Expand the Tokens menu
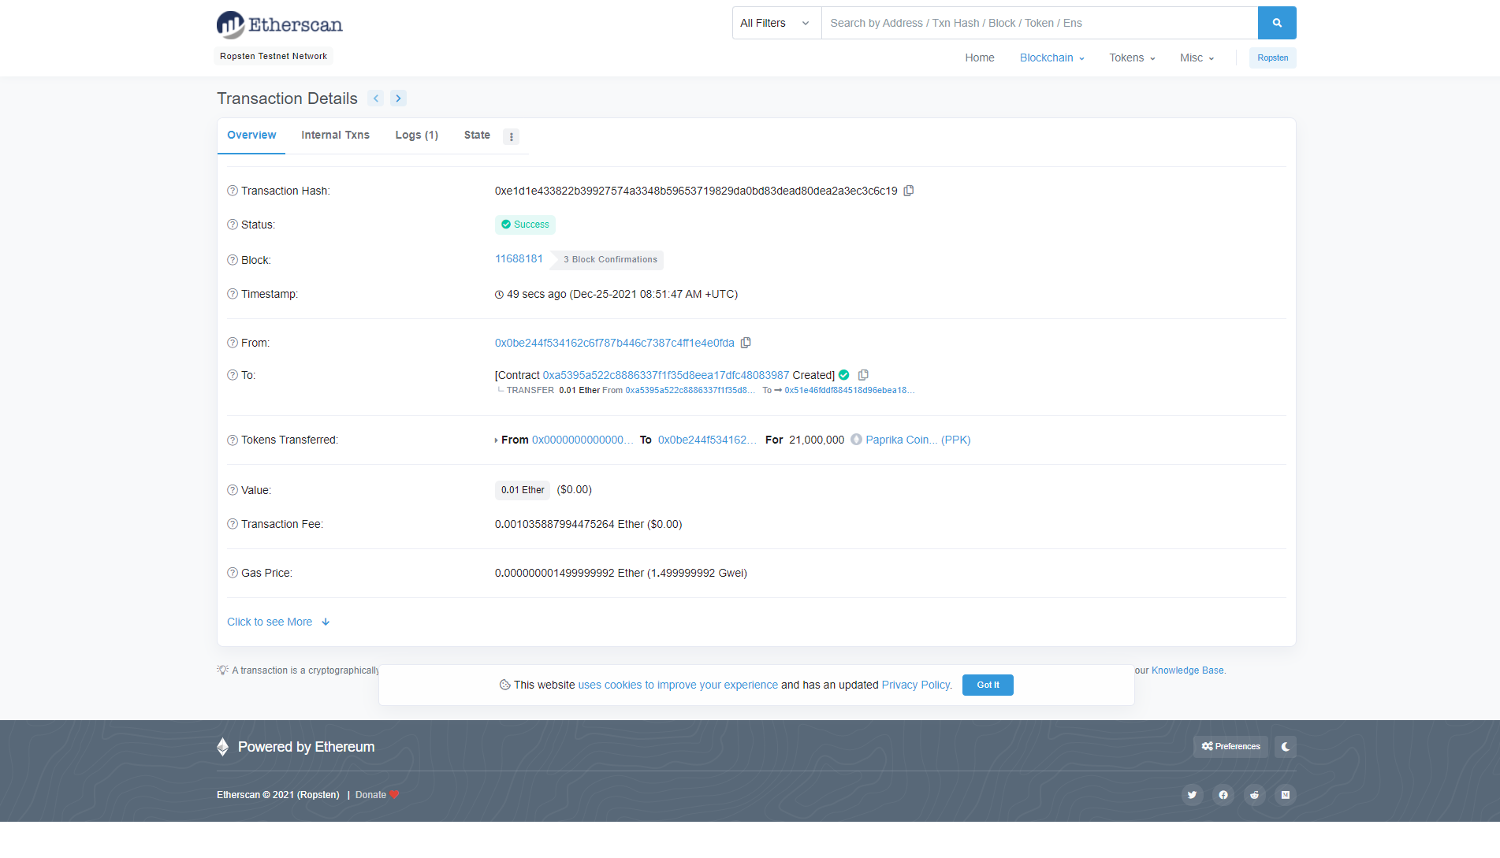This screenshot has height=858, width=1500. pyautogui.click(x=1132, y=58)
